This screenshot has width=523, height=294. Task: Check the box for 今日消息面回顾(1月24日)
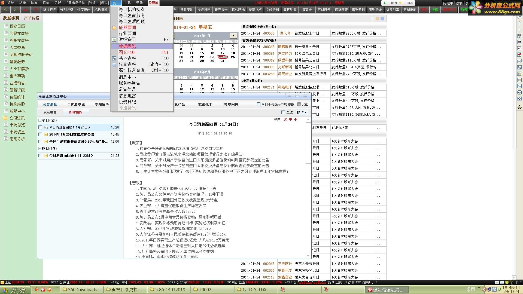40,127
